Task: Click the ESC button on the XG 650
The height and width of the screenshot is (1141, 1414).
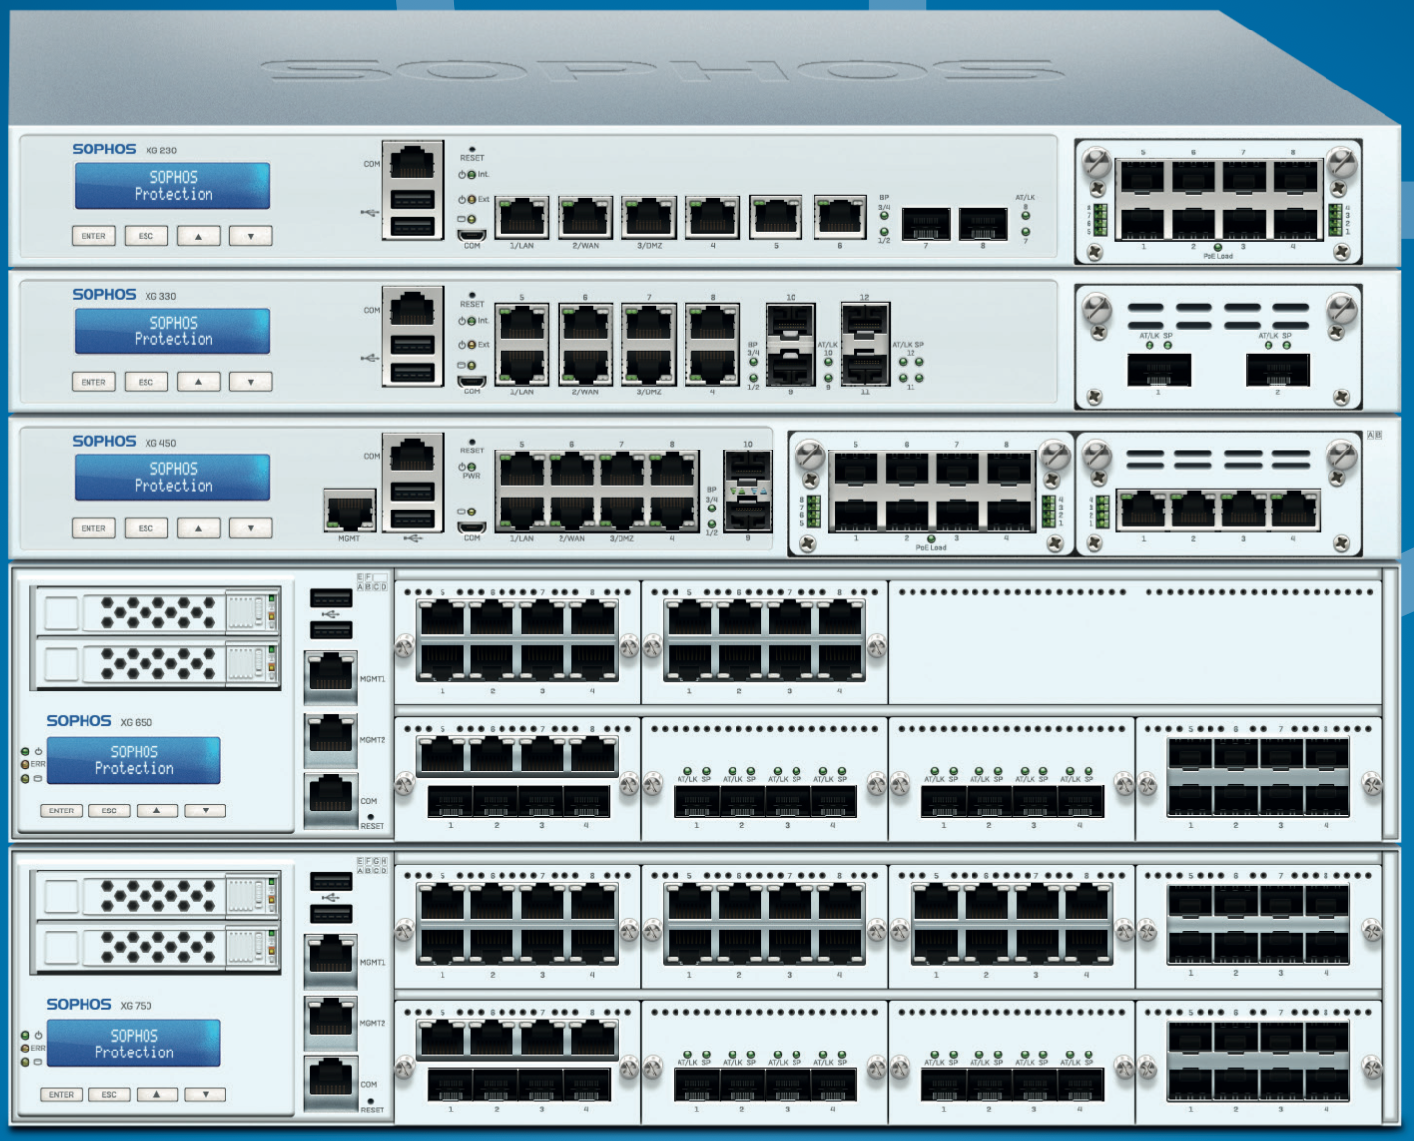Action: [x=109, y=811]
